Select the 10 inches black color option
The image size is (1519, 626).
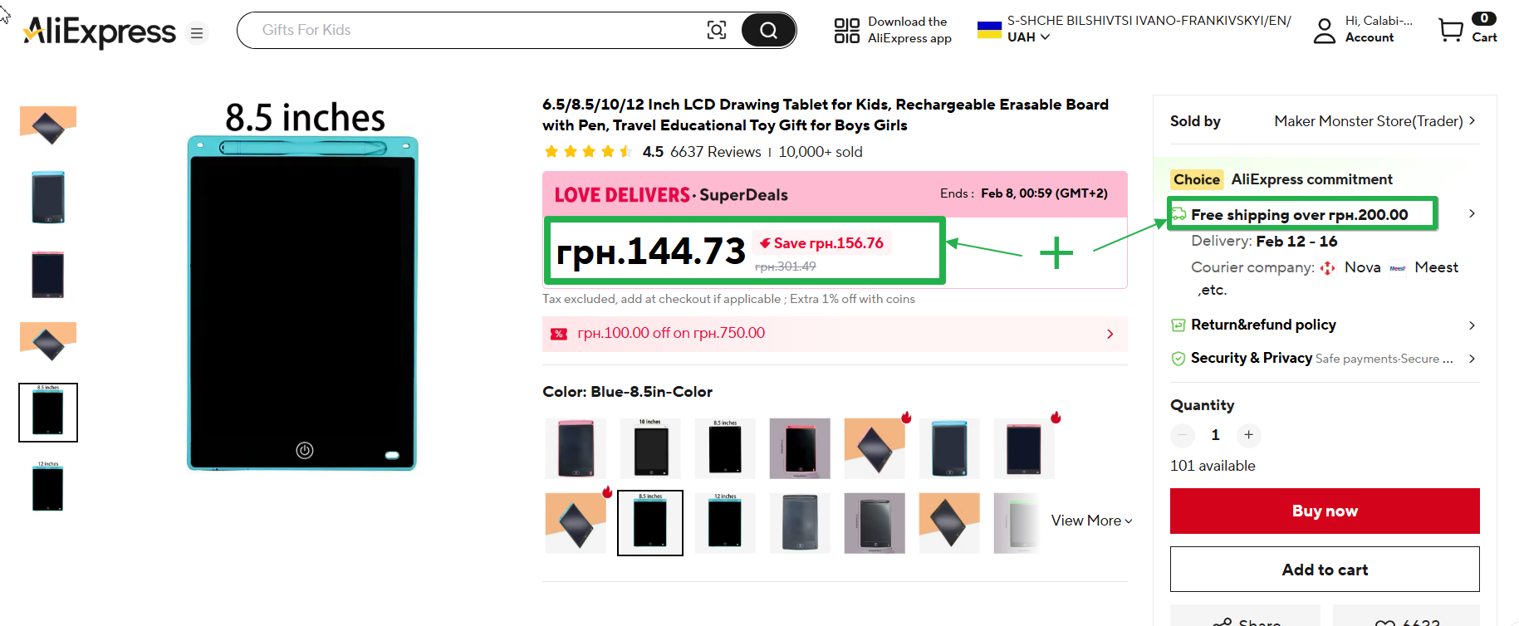pyautogui.click(x=650, y=448)
